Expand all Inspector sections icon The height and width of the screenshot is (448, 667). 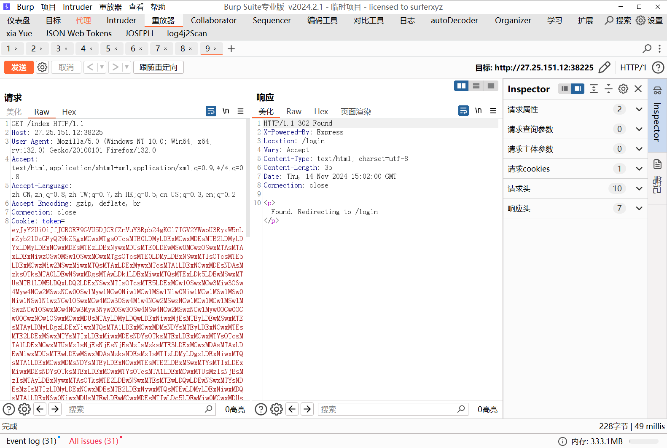594,89
